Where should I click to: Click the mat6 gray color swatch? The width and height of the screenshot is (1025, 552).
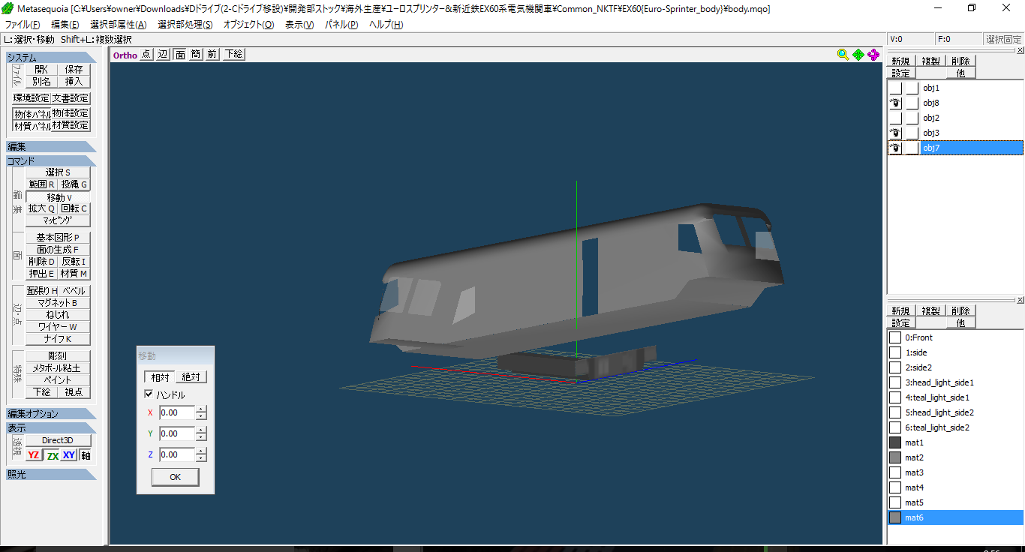point(895,517)
